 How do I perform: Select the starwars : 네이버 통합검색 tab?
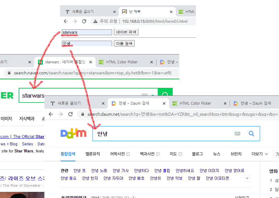65,62
